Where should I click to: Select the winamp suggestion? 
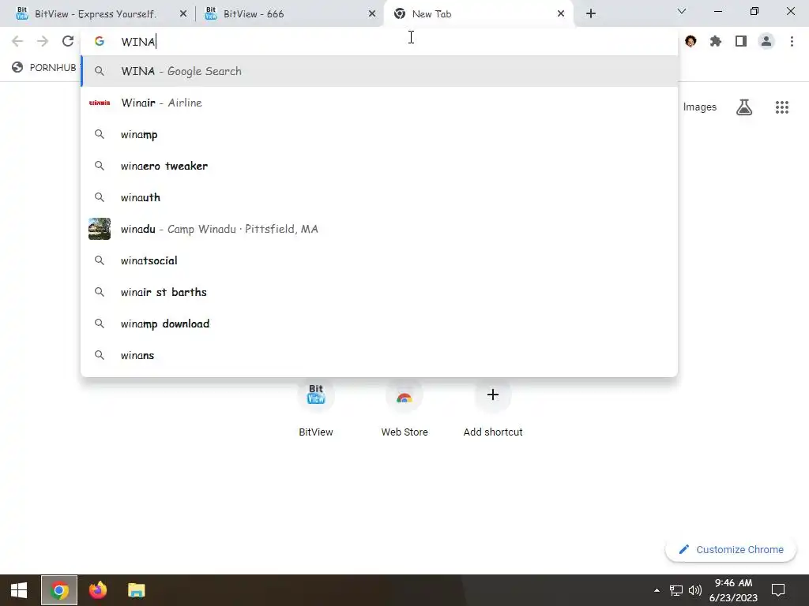379,134
